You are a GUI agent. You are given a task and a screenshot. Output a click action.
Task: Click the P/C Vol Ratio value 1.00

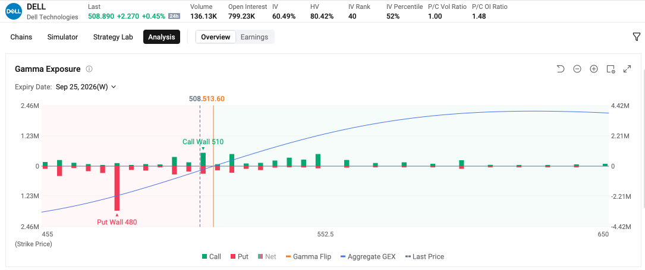pyautogui.click(x=435, y=17)
